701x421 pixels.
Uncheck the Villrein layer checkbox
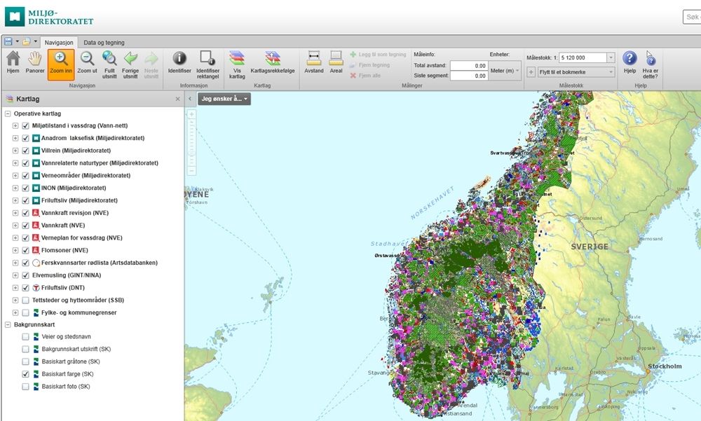[26, 151]
